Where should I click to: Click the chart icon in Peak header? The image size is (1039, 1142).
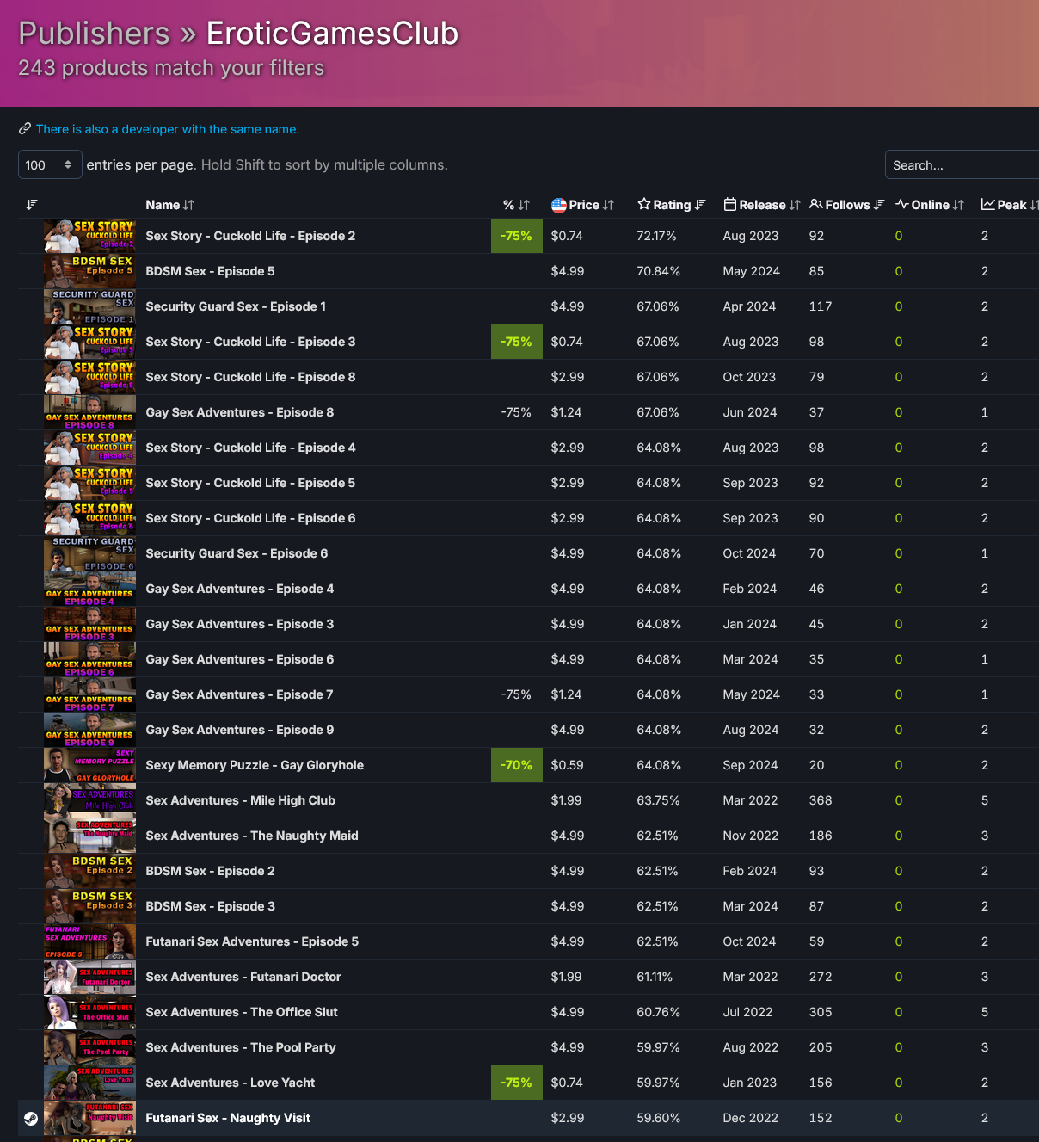(988, 205)
